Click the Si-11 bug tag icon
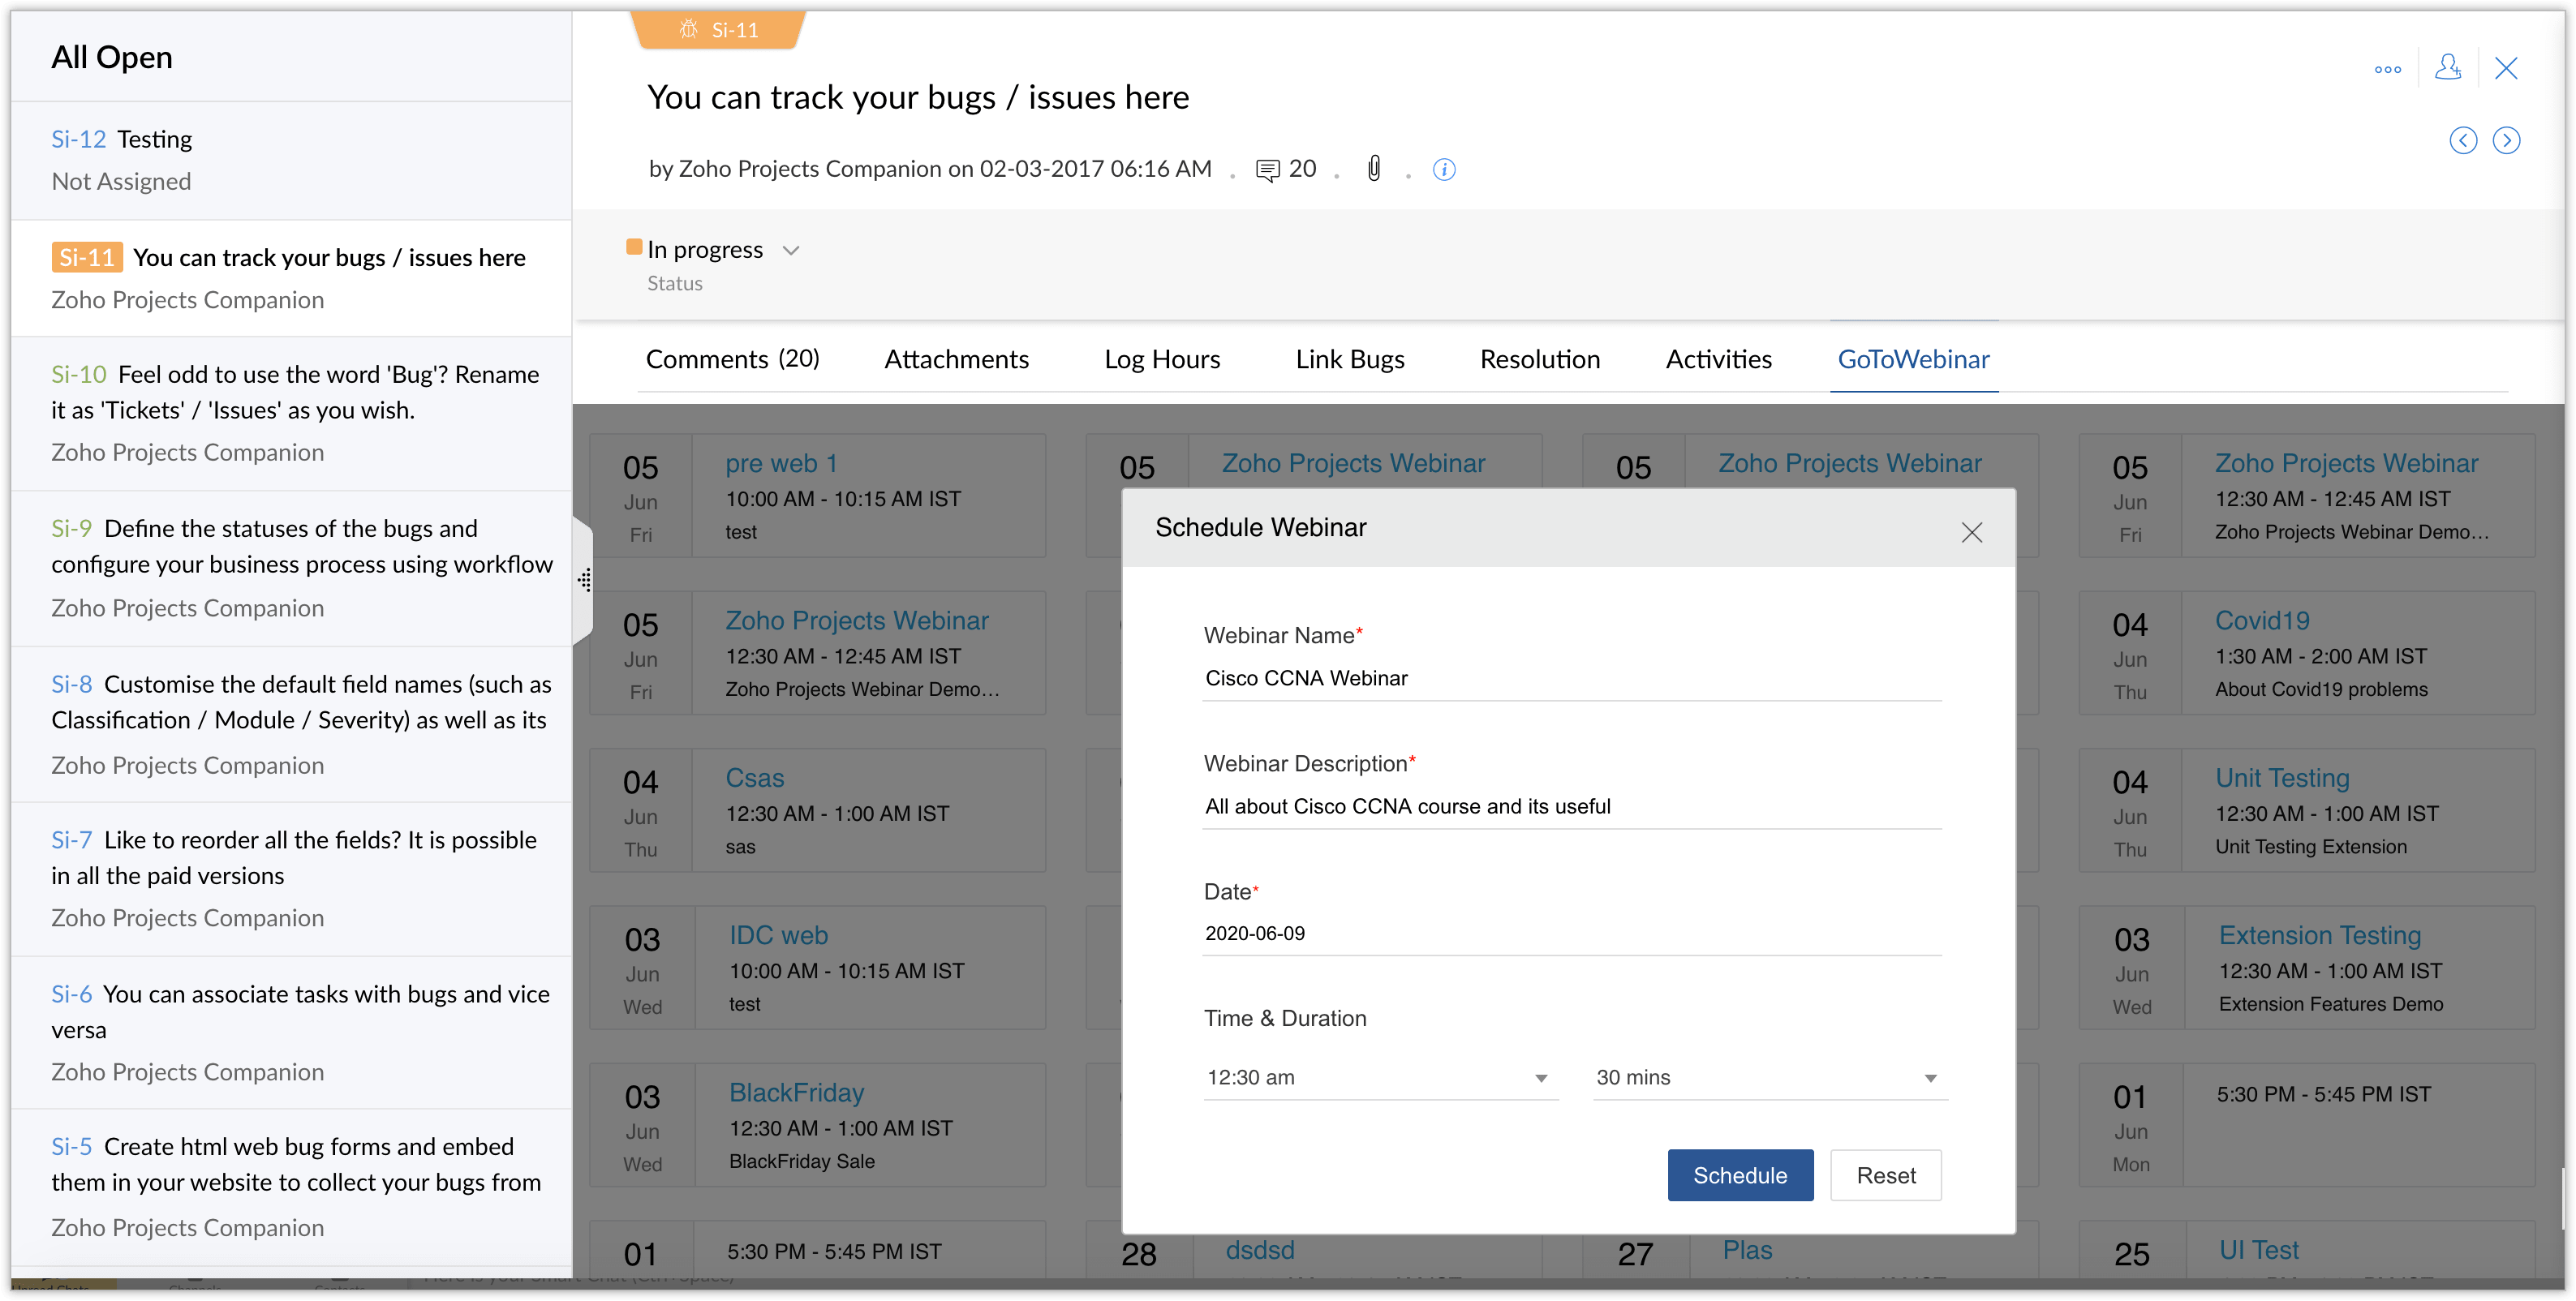This screenshot has width=2576, height=1301. [x=689, y=29]
